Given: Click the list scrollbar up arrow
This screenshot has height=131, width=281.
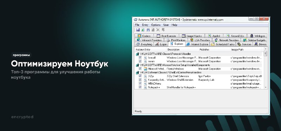Looking at the screenshot, I should tap(266, 49).
